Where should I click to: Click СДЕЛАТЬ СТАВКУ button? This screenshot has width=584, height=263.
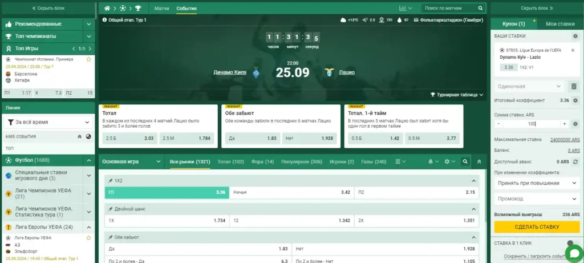point(537,227)
